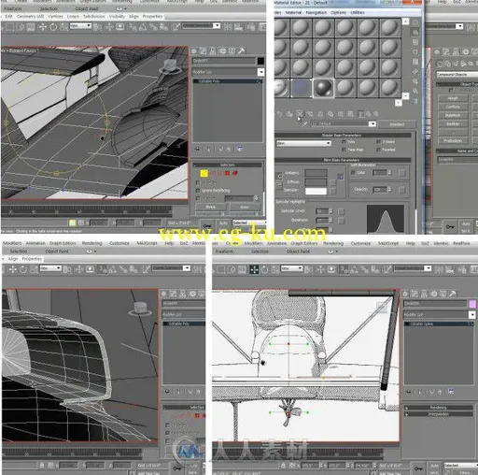The height and width of the screenshot is (475, 478).
Task: Click Boolean compound object button
Action: pos(453,123)
